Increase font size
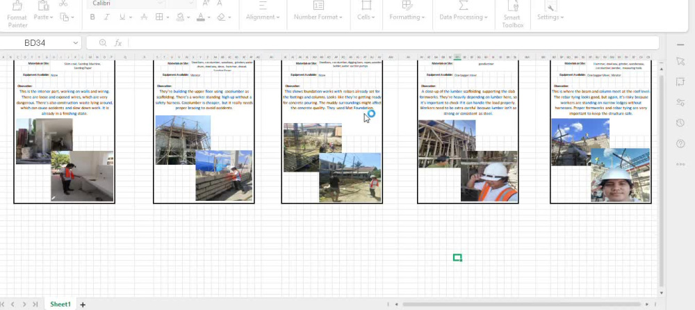695x310 pixels. [206, 3]
